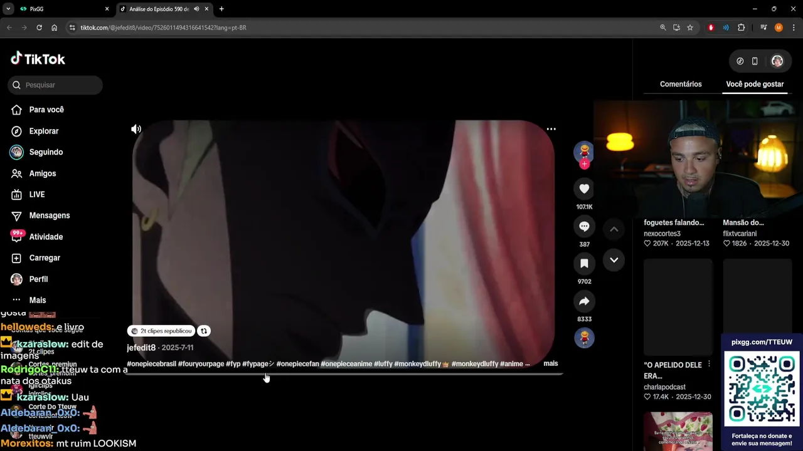
Task: Open comments bubble icon
Action: pyautogui.click(x=584, y=226)
